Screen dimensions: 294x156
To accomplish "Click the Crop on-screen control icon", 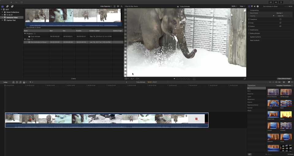I will (280, 23).
